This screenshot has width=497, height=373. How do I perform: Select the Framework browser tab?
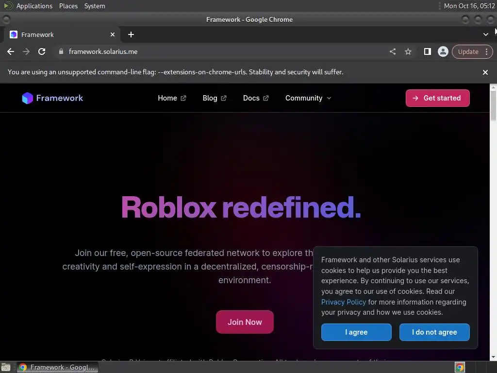coord(62,34)
